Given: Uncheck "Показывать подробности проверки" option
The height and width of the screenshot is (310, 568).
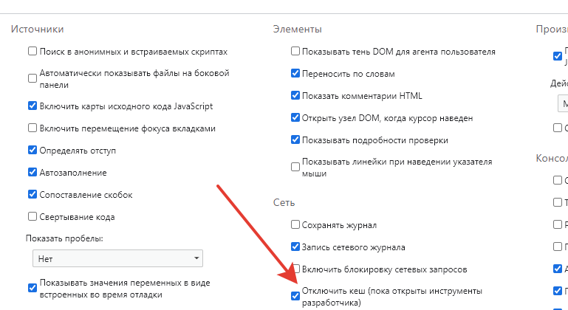Looking at the screenshot, I should pos(295,140).
